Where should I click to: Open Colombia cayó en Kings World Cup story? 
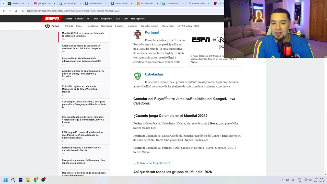coord(80,89)
